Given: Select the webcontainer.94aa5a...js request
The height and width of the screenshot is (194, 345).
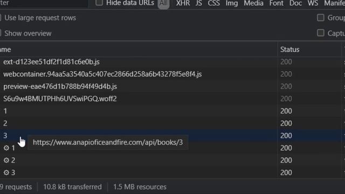Looking at the screenshot, I should point(102,74).
